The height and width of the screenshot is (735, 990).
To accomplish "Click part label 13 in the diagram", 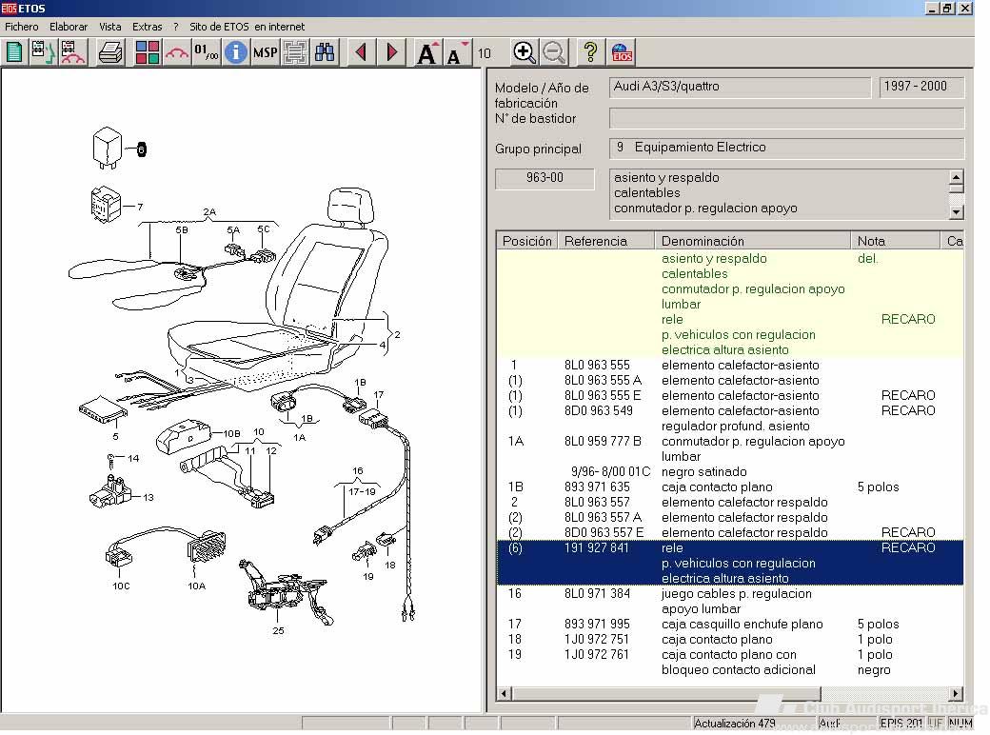I will click(148, 497).
